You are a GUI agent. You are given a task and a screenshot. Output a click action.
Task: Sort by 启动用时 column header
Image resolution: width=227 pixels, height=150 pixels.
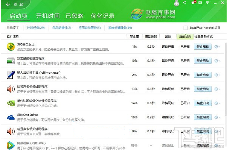pyautogui.click(x=151, y=36)
